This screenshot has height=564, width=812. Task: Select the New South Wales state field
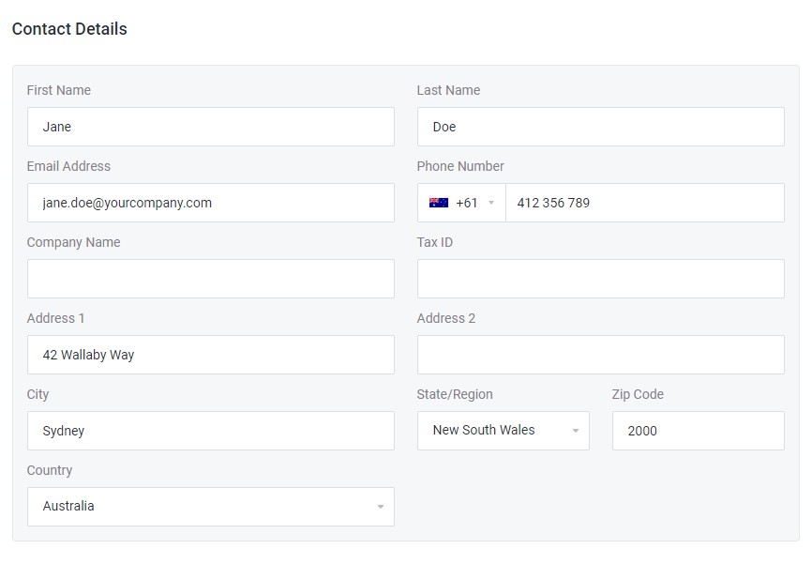point(492,431)
